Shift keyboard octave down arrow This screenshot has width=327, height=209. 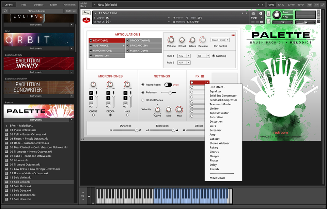83,199
